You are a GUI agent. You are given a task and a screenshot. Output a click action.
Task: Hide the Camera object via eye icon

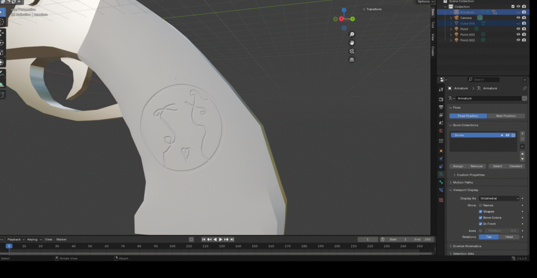[x=518, y=18]
